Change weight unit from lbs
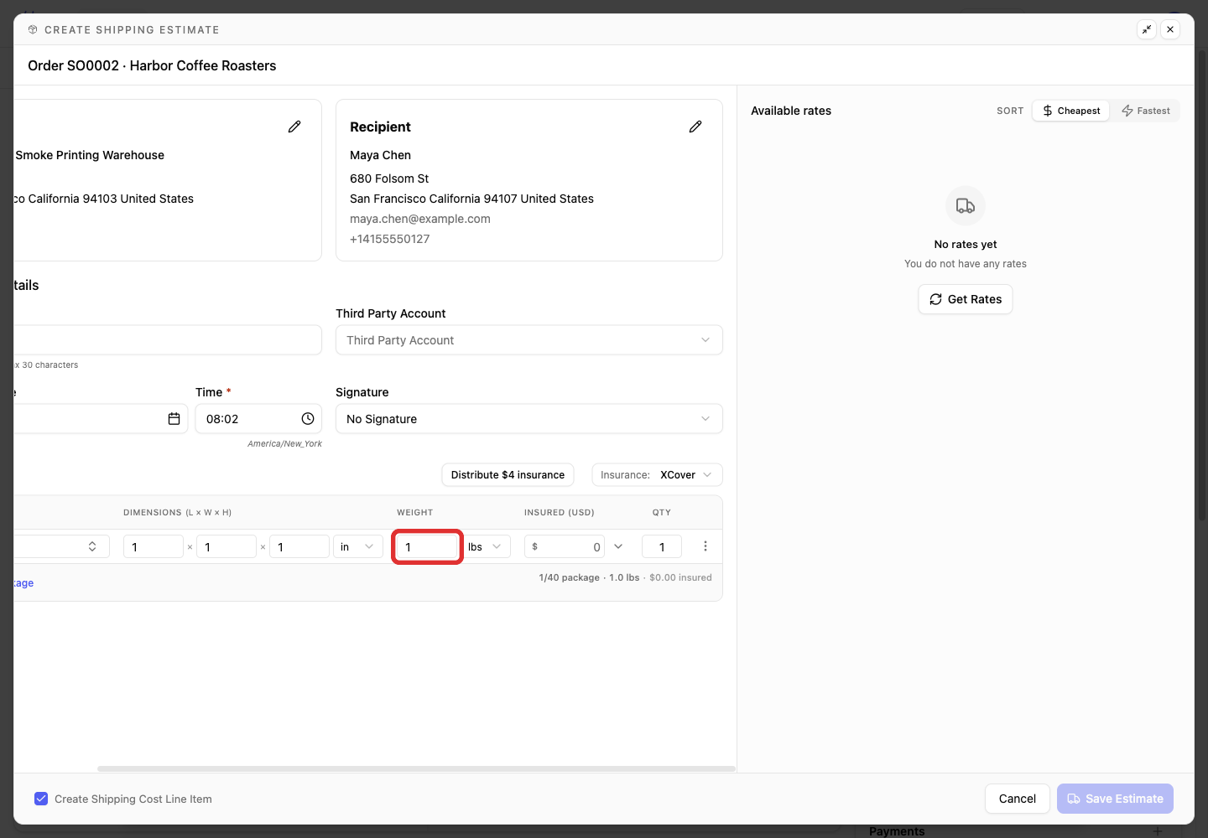 [x=486, y=546]
